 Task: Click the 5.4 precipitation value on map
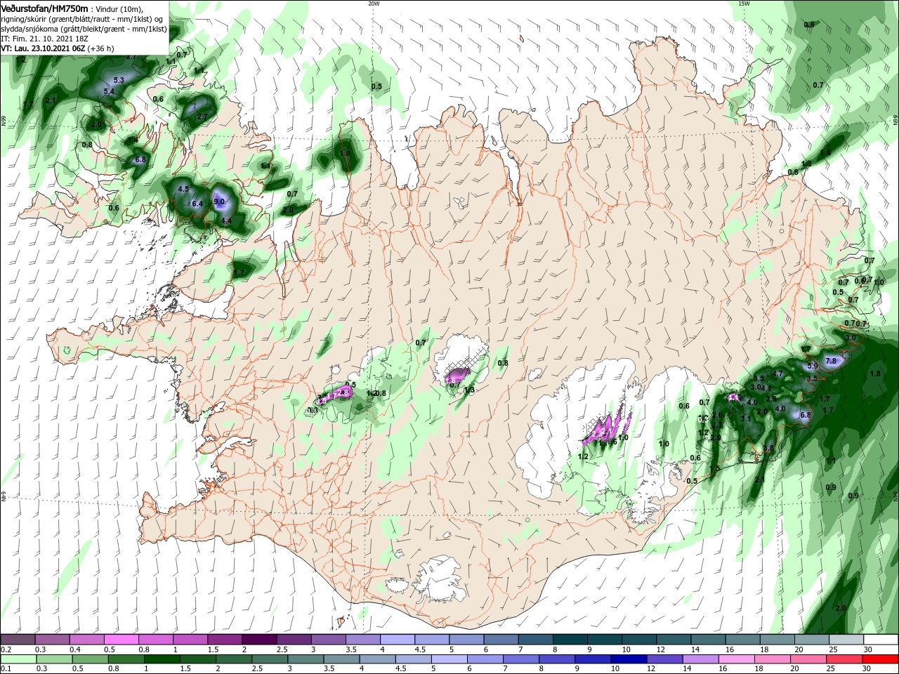(x=109, y=91)
